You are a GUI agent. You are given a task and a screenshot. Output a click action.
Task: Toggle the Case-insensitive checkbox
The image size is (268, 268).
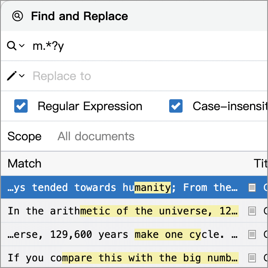pyautogui.click(x=176, y=106)
